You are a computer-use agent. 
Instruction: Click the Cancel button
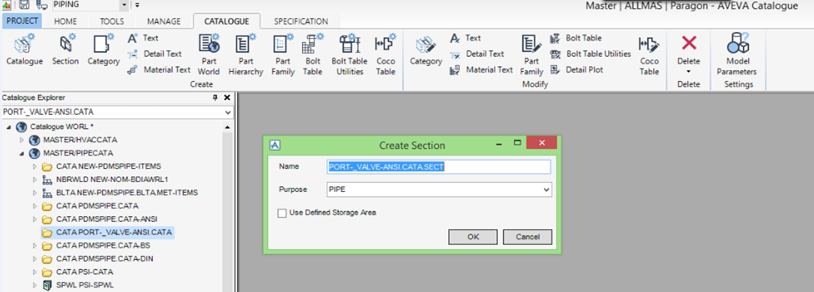528,236
